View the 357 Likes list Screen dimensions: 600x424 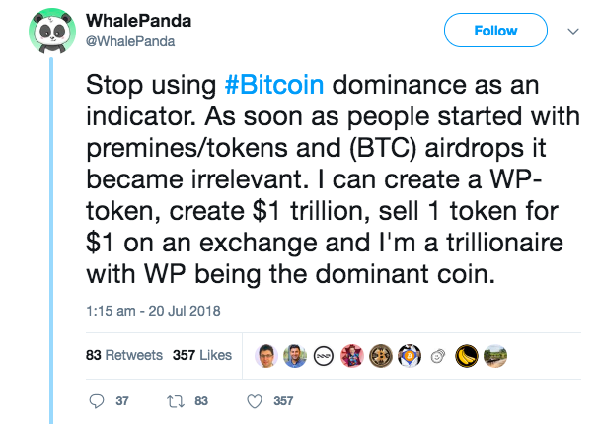click(x=202, y=355)
